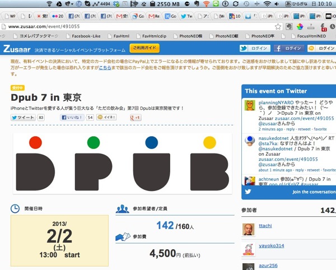
Task: Retweet planningNYARO's tweet
Action: tap(304, 129)
